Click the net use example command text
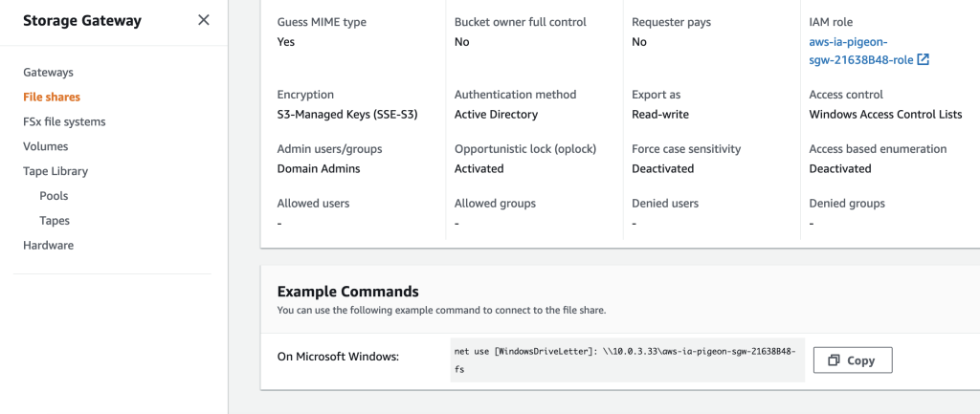 (625, 360)
